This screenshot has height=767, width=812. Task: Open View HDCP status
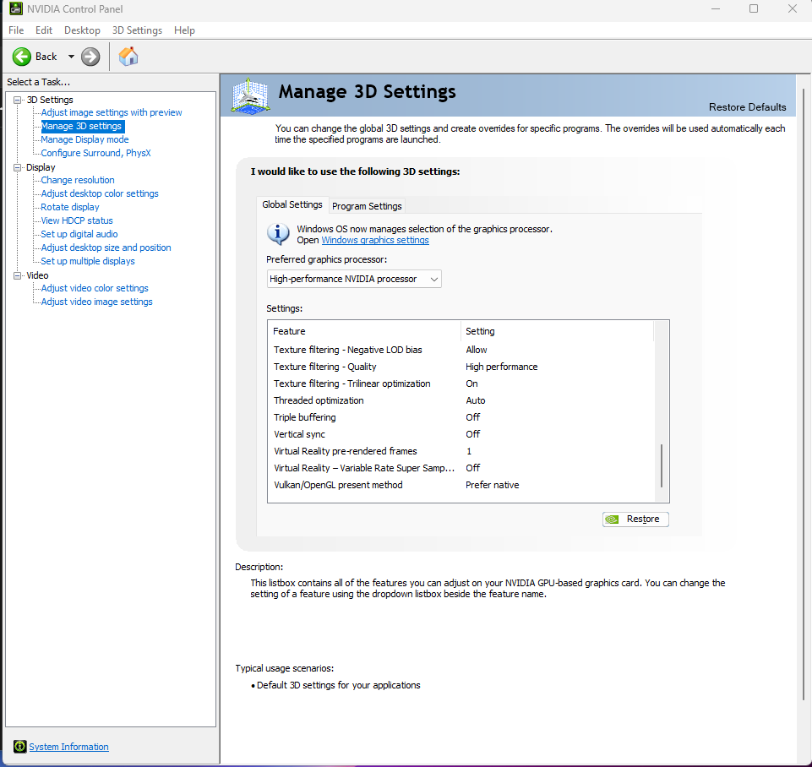tap(77, 220)
